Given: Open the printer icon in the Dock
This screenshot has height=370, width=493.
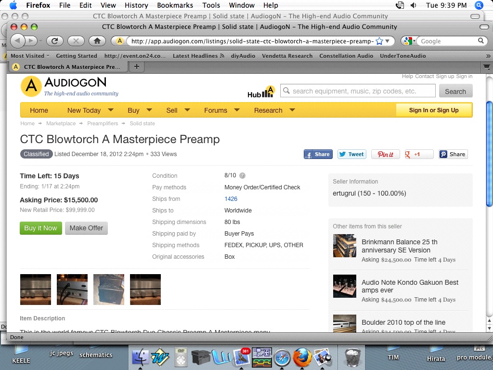Looking at the screenshot, I should (x=201, y=357).
